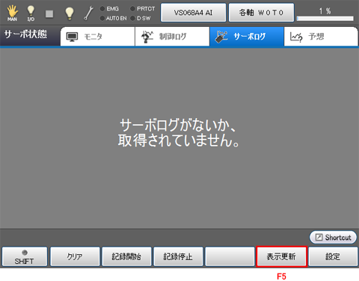
Task: Click the large light bulb icon
Action: pos(70,13)
